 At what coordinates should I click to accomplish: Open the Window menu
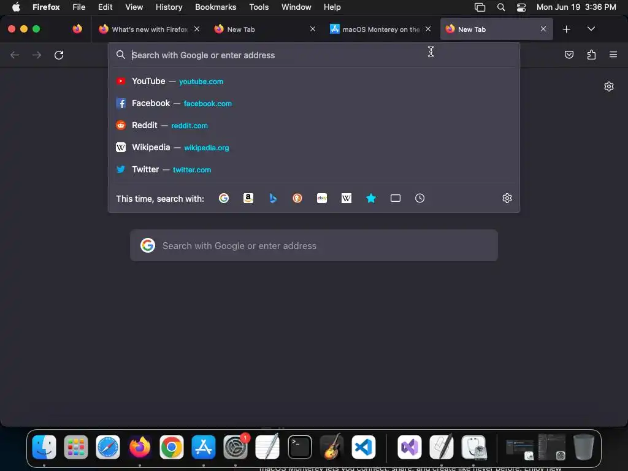296,7
